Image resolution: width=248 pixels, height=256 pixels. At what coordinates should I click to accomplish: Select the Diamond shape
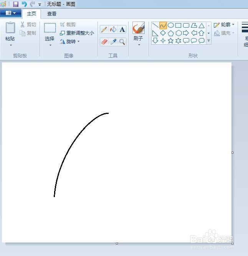[163, 33]
